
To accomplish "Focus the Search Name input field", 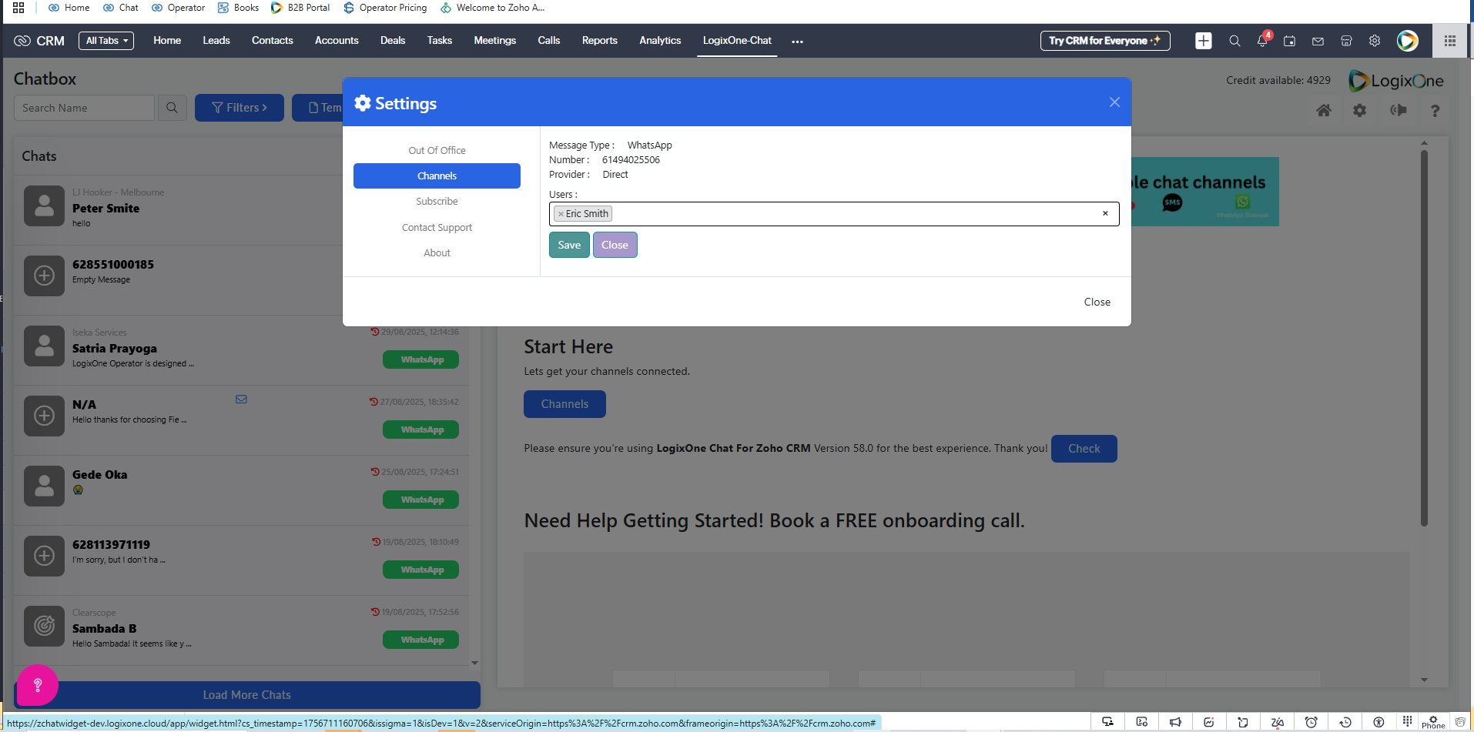I will (84, 108).
